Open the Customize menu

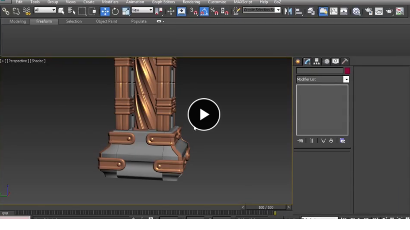(x=217, y=2)
